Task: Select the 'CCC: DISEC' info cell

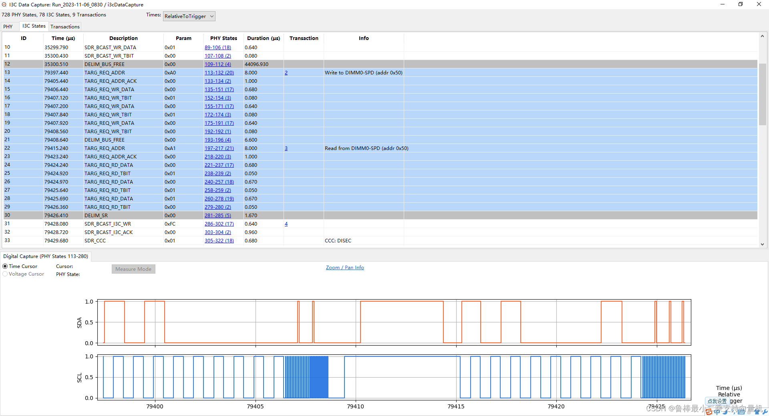Action: pyautogui.click(x=364, y=241)
